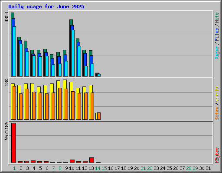
Task: Click the red KBytes bar for day 13
Action: click(91, 160)
